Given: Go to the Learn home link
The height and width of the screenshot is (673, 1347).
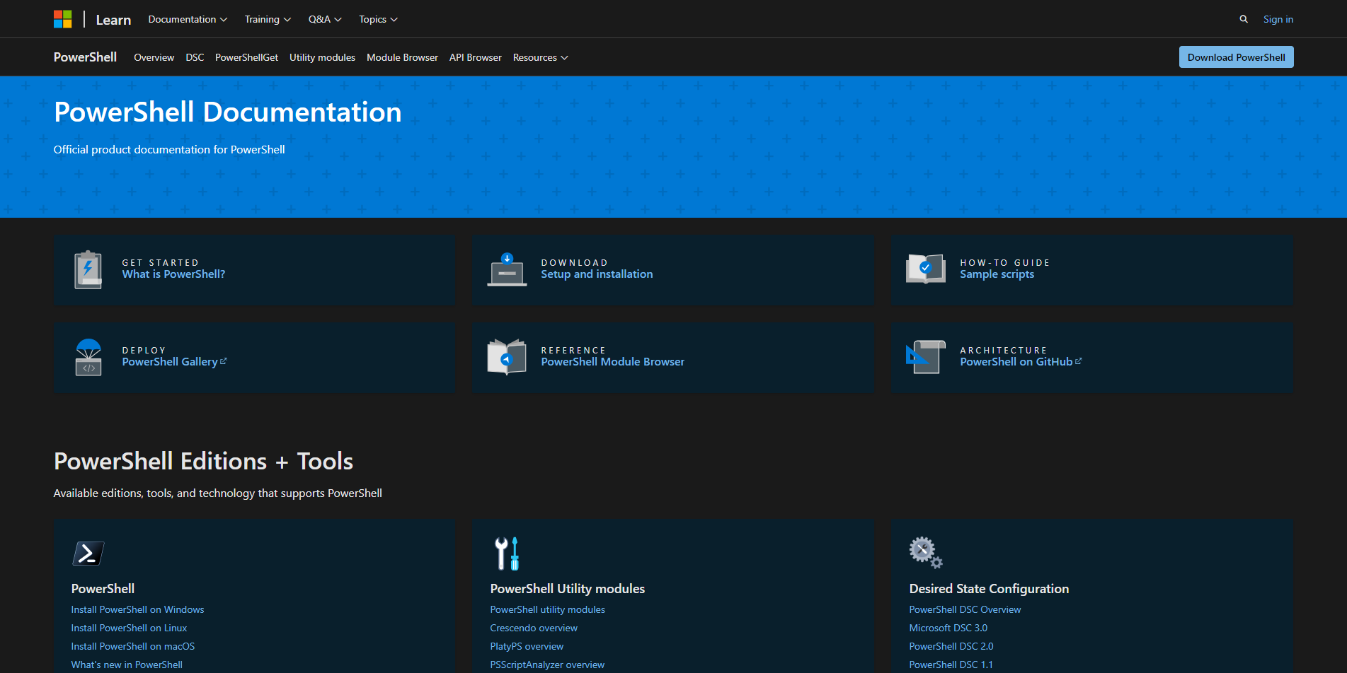Looking at the screenshot, I should 113,20.
